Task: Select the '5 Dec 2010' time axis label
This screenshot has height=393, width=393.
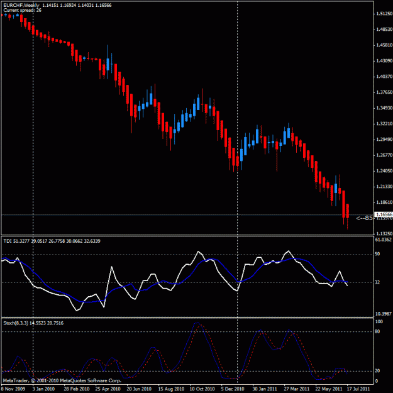Action: (x=233, y=389)
